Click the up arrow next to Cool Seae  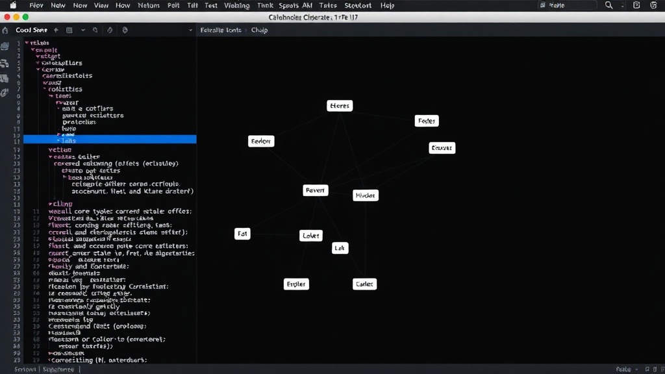click(56, 30)
